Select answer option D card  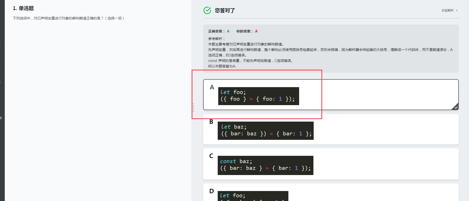pyautogui.click(x=331, y=192)
